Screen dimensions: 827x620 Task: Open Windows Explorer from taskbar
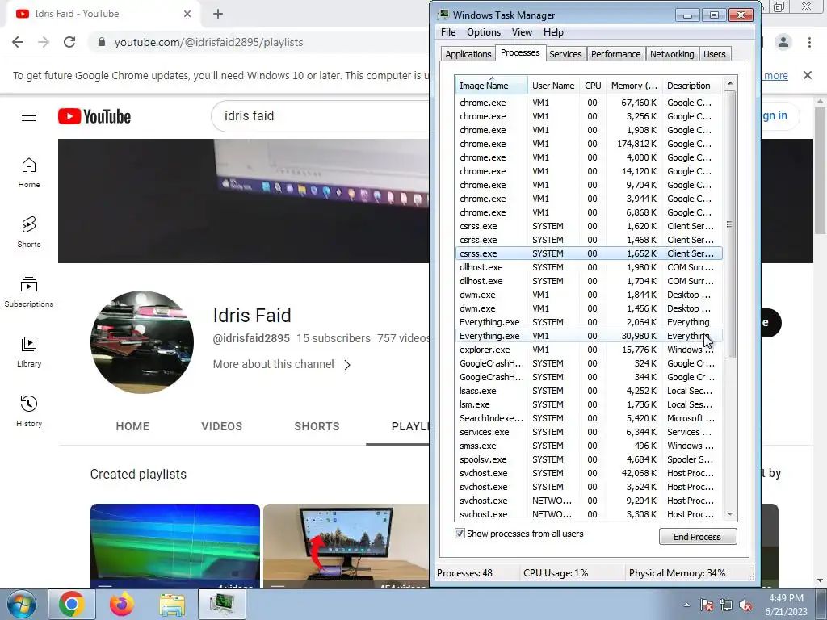(x=172, y=604)
